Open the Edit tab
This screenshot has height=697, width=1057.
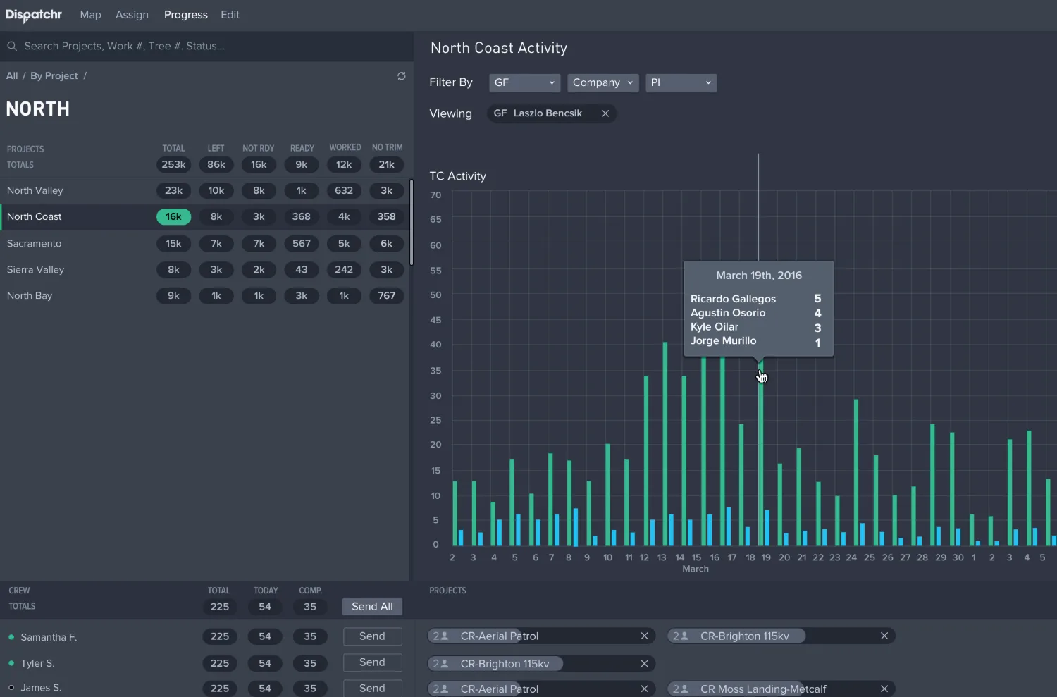(x=230, y=15)
